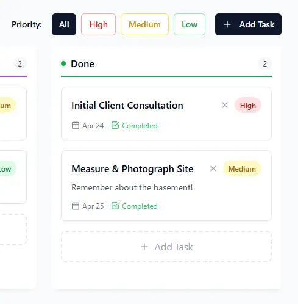Click the note 'Remember about the basement!'
This screenshot has height=304, width=298.
click(x=132, y=187)
